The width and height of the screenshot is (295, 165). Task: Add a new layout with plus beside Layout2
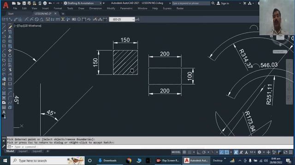(x=48, y=151)
